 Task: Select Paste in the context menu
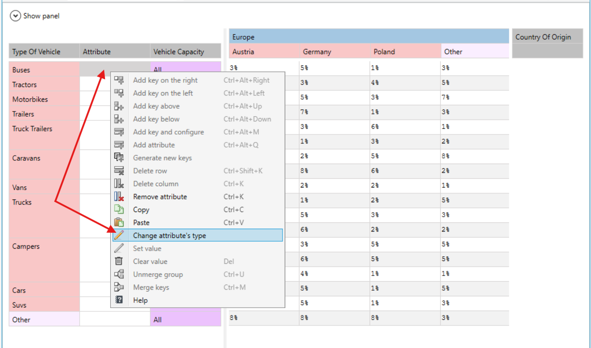(198, 222)
